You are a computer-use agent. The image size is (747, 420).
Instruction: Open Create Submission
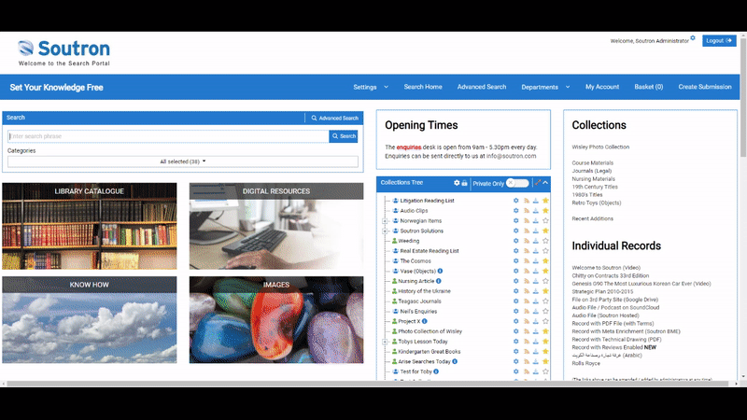tap(705, 87)
